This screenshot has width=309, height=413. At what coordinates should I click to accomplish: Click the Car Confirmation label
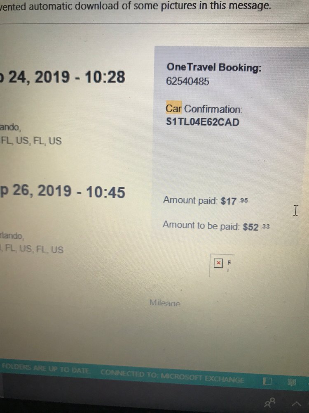[x=204, y=109]
